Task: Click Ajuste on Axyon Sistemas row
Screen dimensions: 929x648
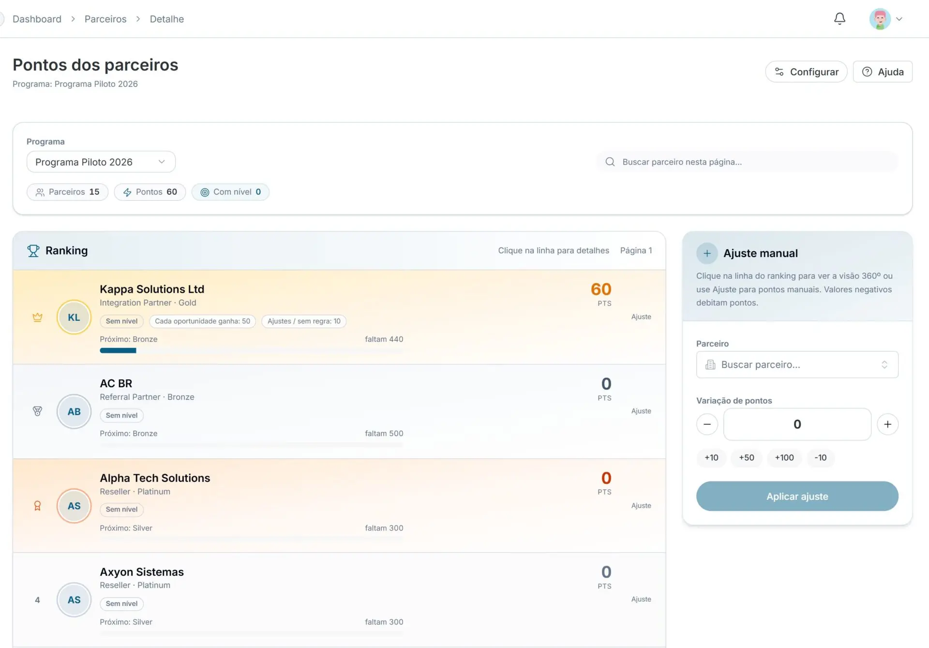Action: pos(641,599)
